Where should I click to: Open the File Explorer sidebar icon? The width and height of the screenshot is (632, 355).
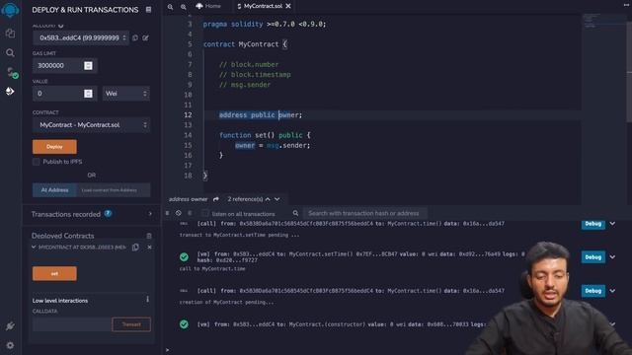(10, 33)
